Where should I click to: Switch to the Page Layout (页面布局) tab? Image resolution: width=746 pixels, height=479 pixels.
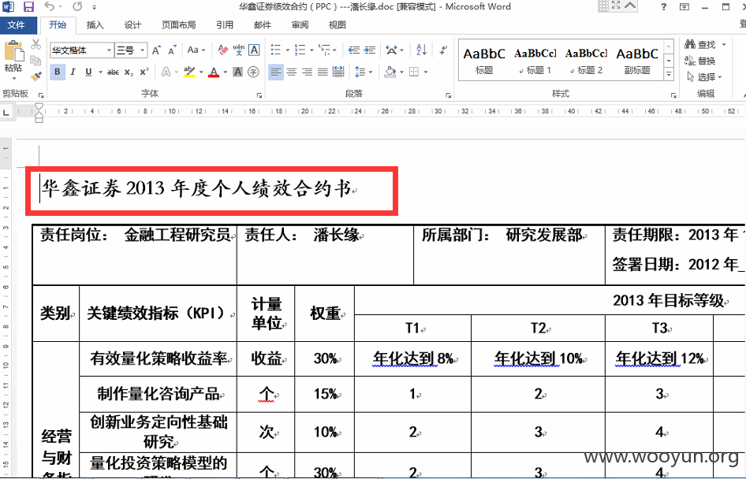click(x=179, y=24)
